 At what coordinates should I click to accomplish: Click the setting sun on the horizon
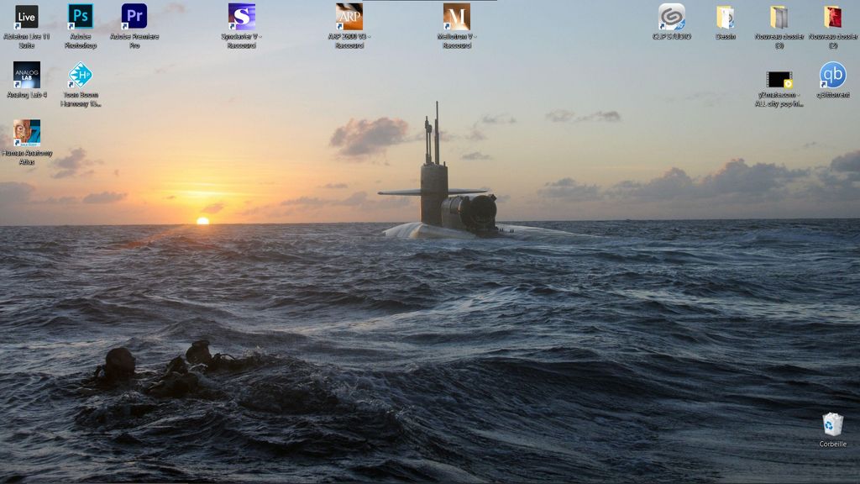coord(202,221)
